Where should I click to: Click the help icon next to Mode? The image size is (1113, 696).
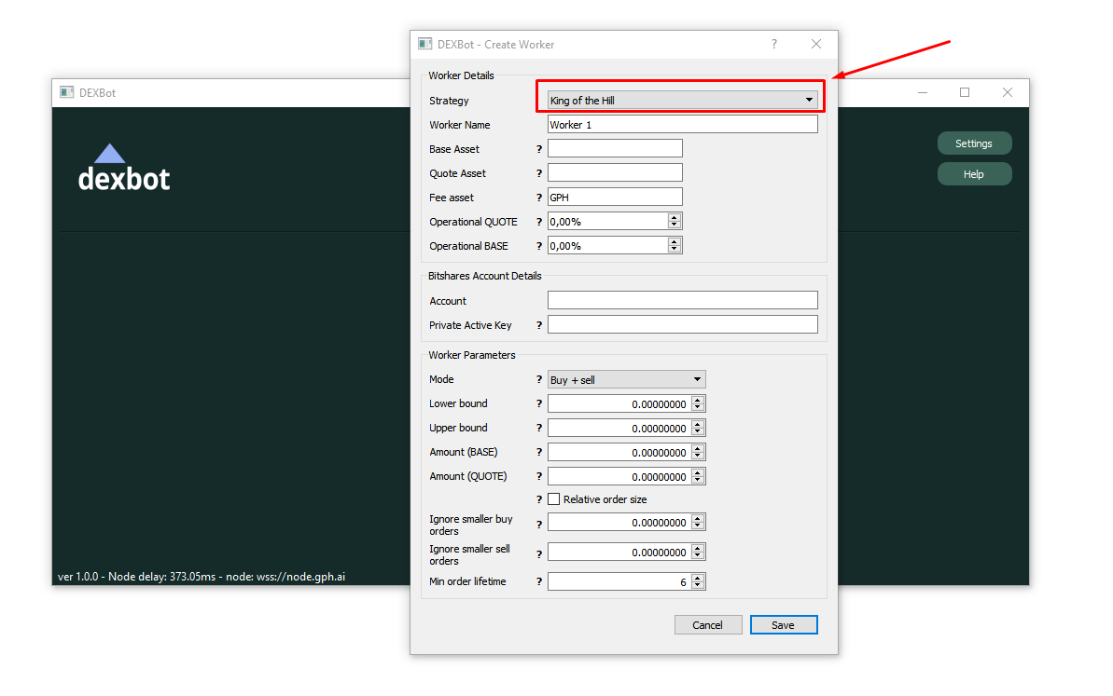click(x=538, y=379)
